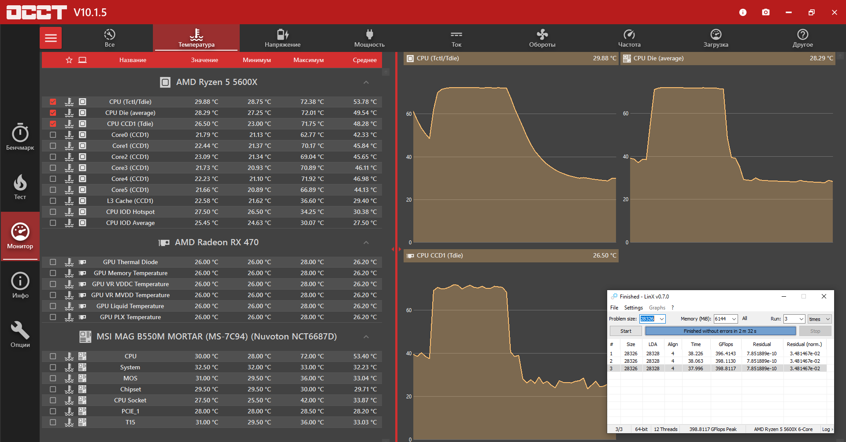Switch to the Частота tab
Image resolution: width=846 pixels, height=442 pixels.
point(629,38)
